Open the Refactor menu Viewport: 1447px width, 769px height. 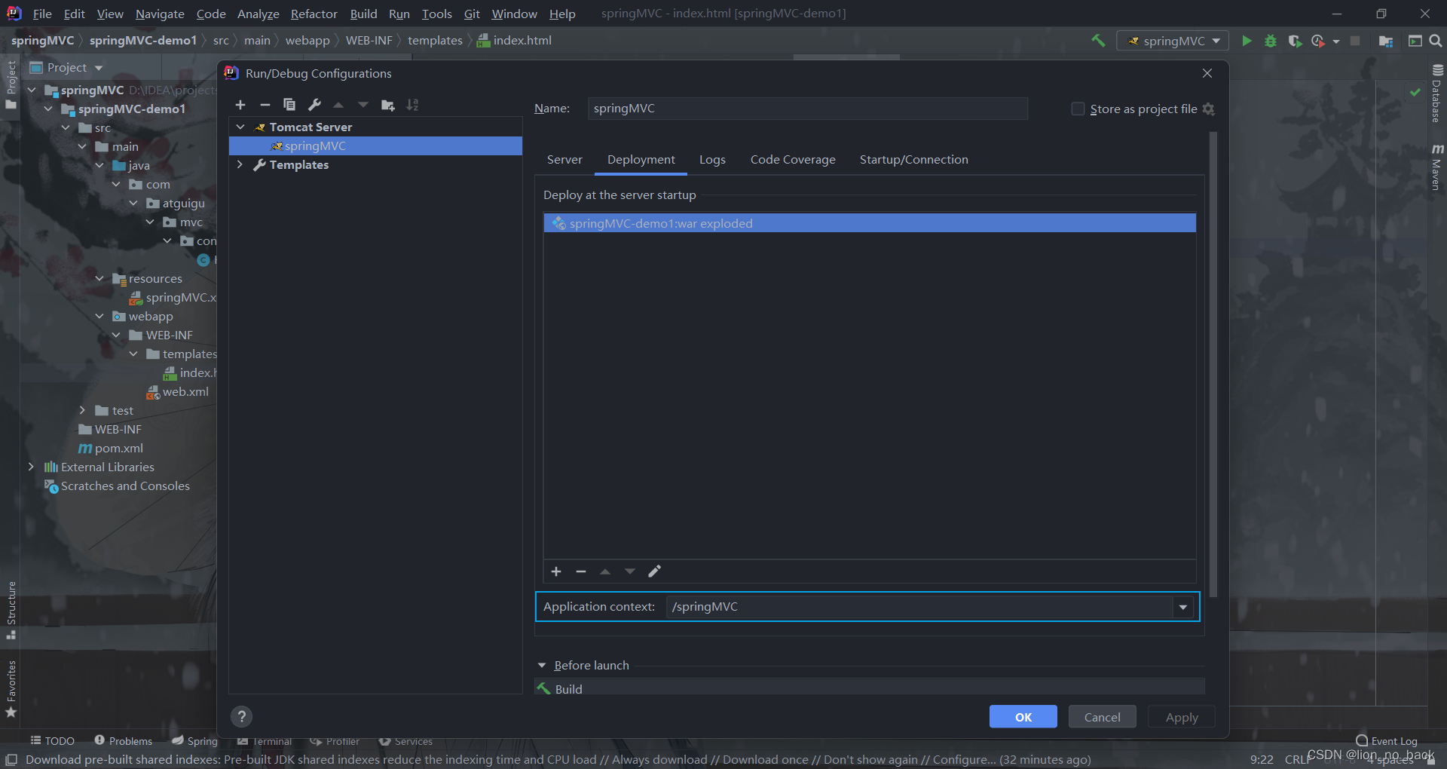[314, 14]
